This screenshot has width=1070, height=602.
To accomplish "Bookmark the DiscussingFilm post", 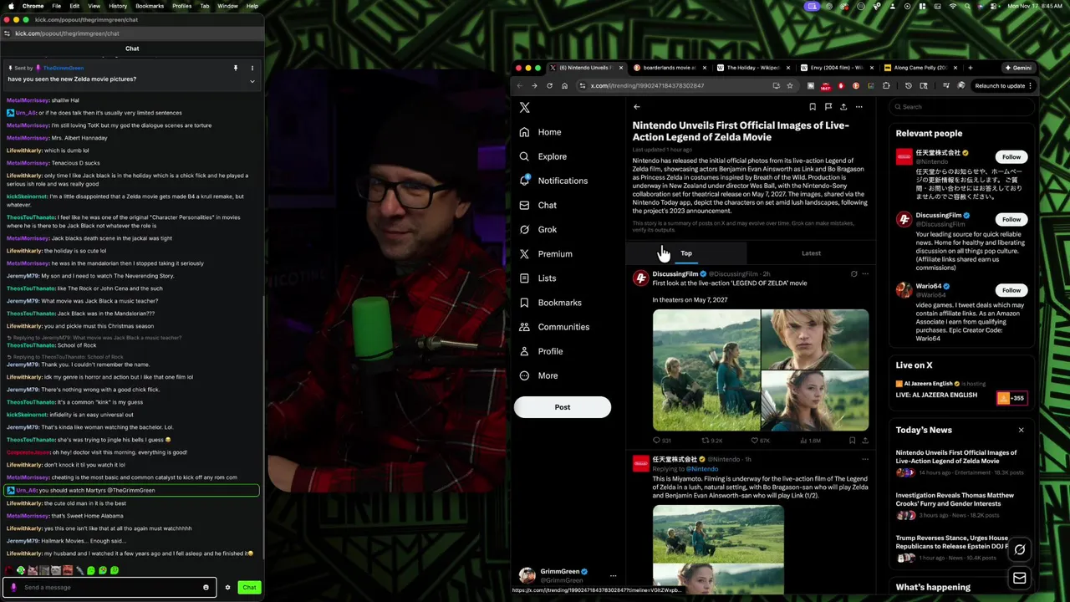I will tap(852, 440).
